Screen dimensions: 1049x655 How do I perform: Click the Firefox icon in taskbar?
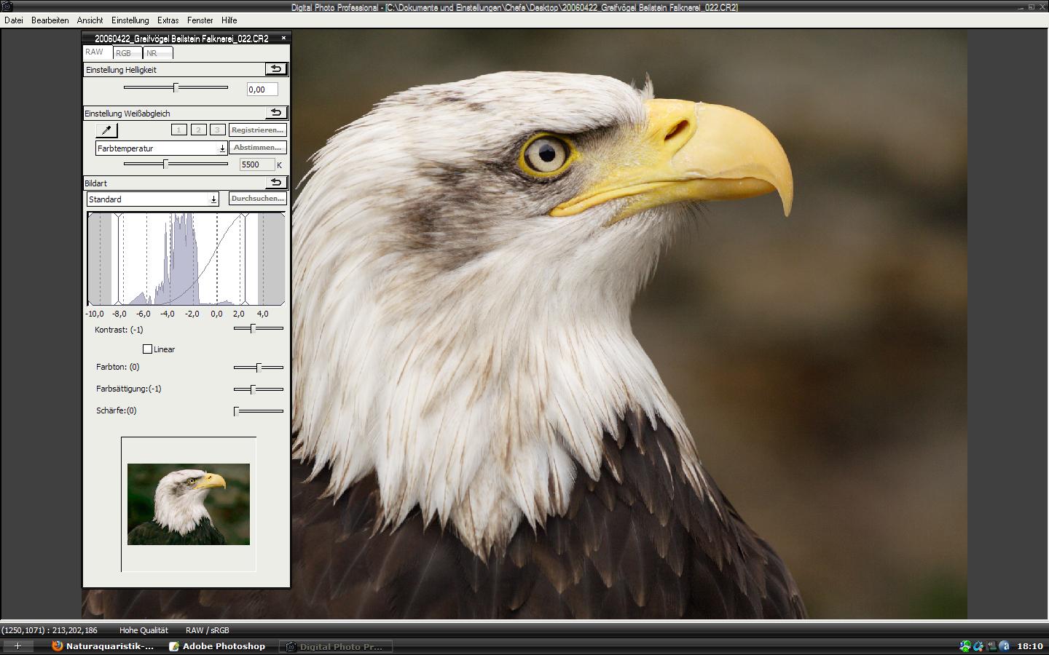[x=58, y=646]
